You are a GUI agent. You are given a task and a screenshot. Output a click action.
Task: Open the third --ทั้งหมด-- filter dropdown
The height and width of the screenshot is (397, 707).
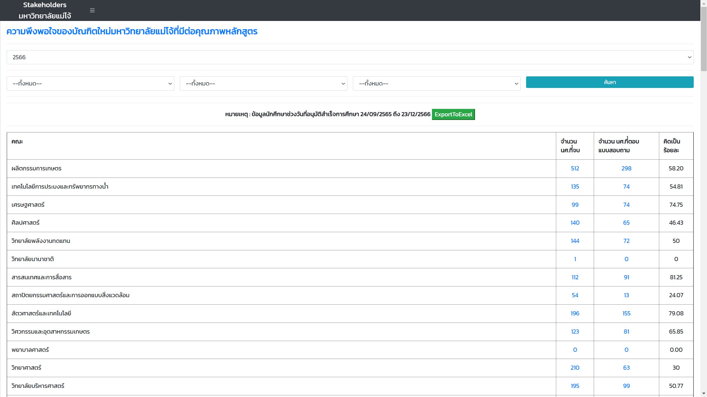436,84
